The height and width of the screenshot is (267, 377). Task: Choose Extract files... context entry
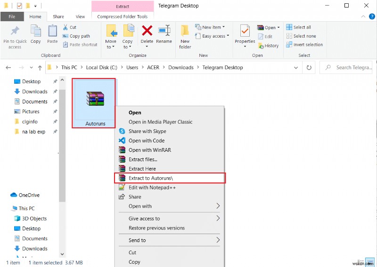169,159
